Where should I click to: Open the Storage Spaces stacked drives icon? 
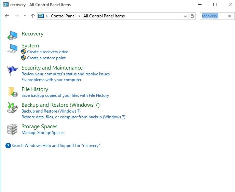coord(12,129)
